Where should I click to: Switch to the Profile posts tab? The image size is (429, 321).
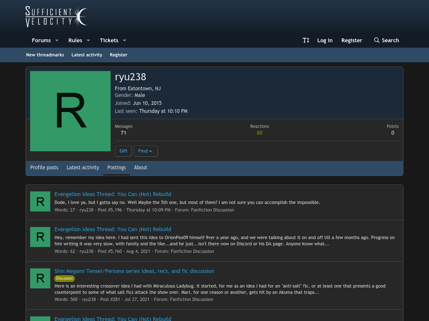click(44, 168)
